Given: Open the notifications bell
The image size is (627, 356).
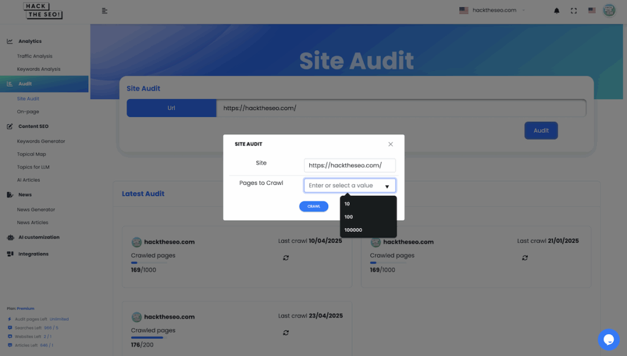Looking at the screenshot, I should click(x=557, y=11).
